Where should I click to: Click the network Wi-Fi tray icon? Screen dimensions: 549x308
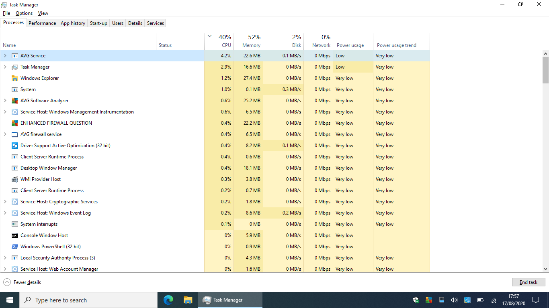click(494, 300)
